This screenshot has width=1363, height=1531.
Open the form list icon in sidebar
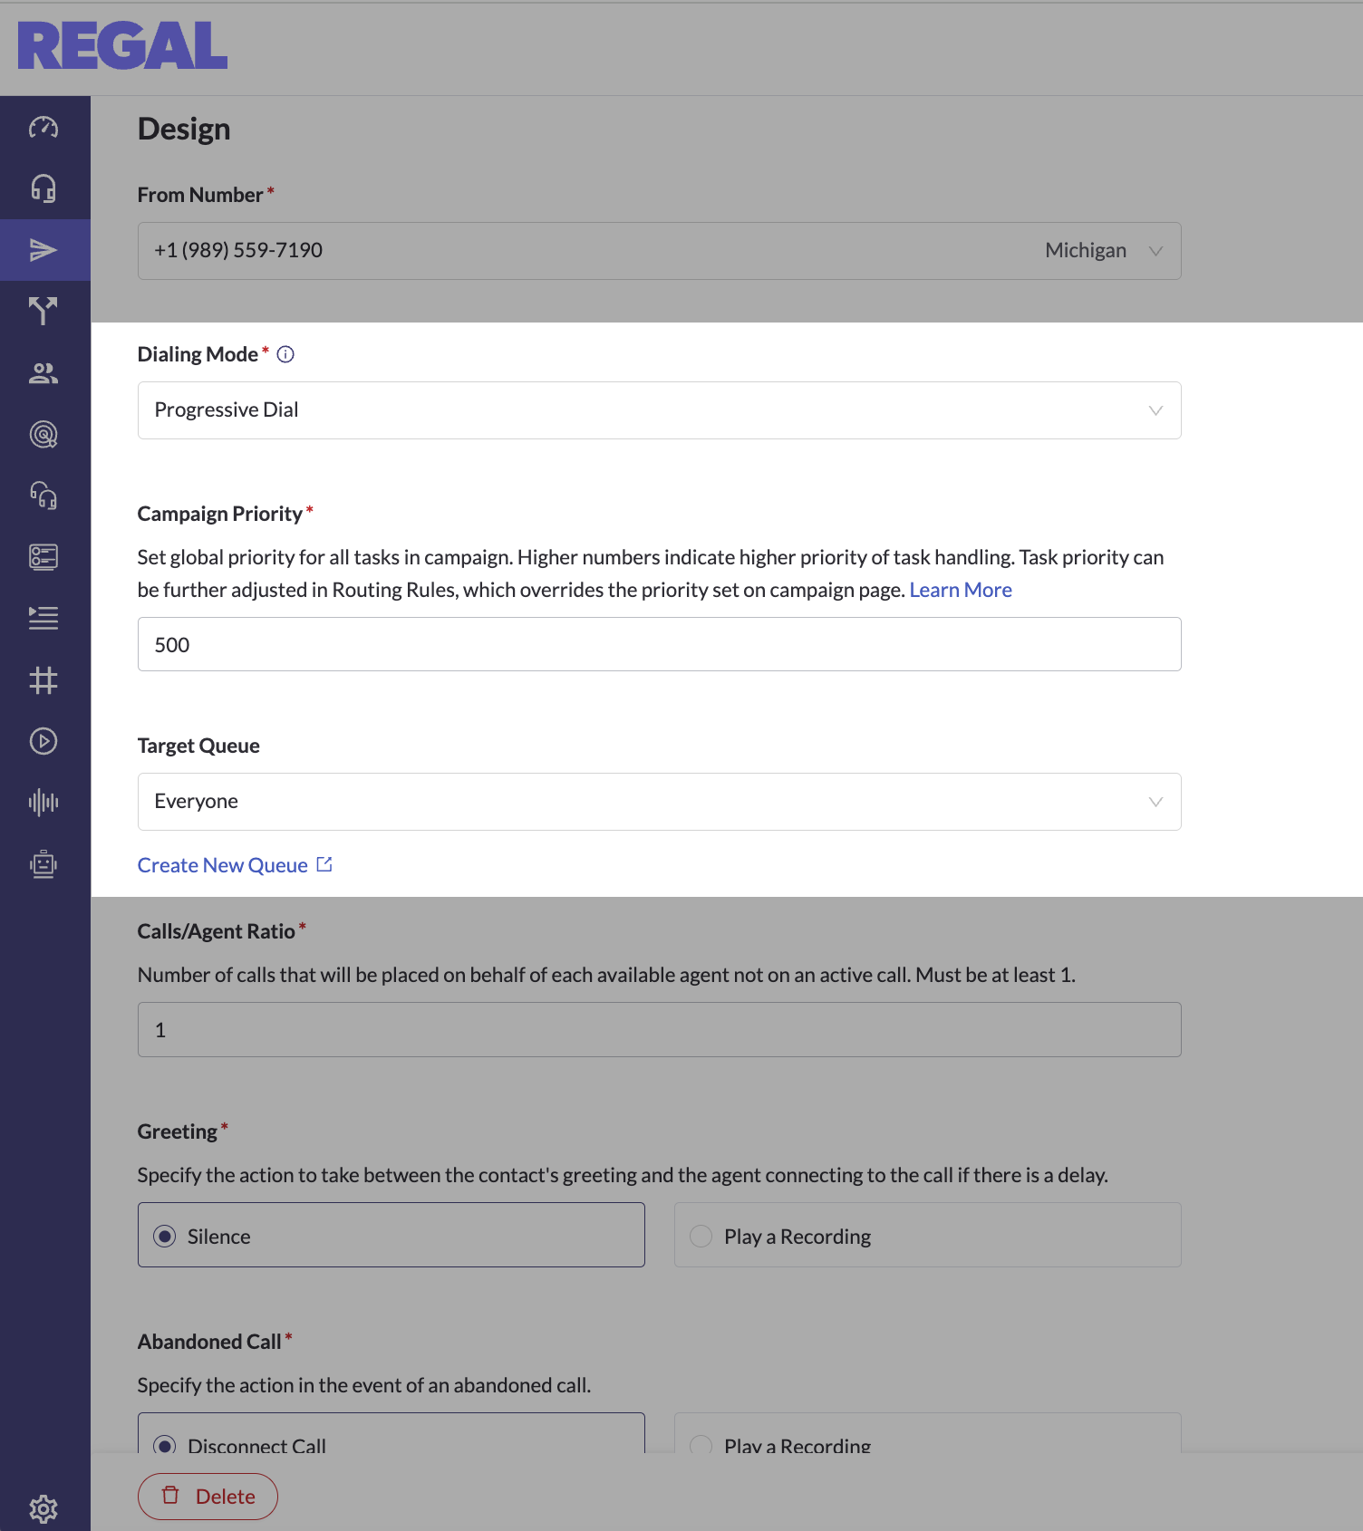[x=43, y=557]
